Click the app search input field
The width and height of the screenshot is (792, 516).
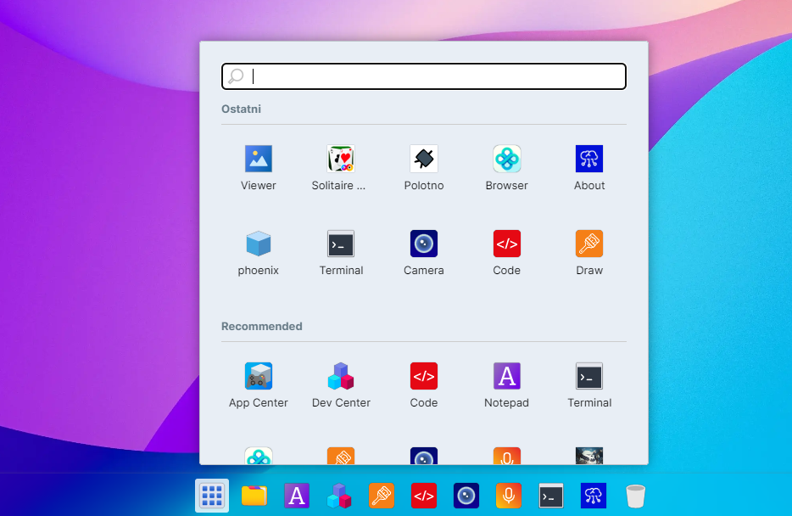pyautogui.click(x=424, y=76)
